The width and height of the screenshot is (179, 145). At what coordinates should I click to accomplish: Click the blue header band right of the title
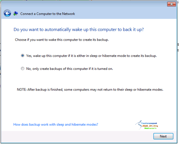(x=126, y=14)
